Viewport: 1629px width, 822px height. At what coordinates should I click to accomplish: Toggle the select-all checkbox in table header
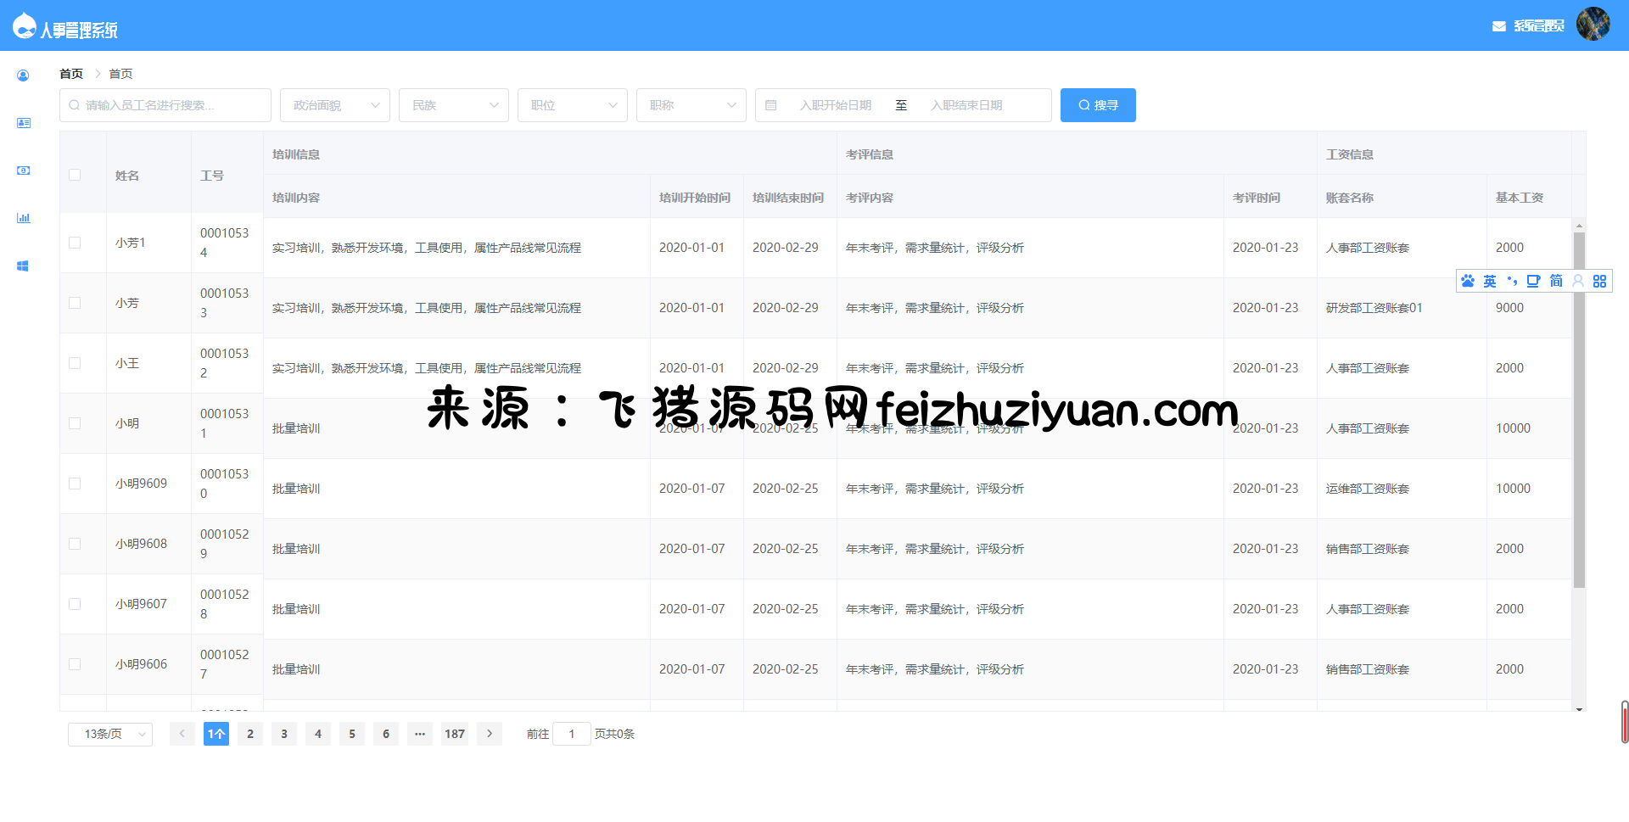(x=75, y=175)
